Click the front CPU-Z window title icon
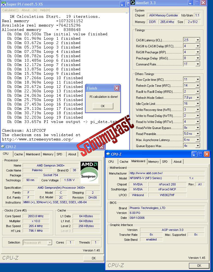 click(108, 154)
